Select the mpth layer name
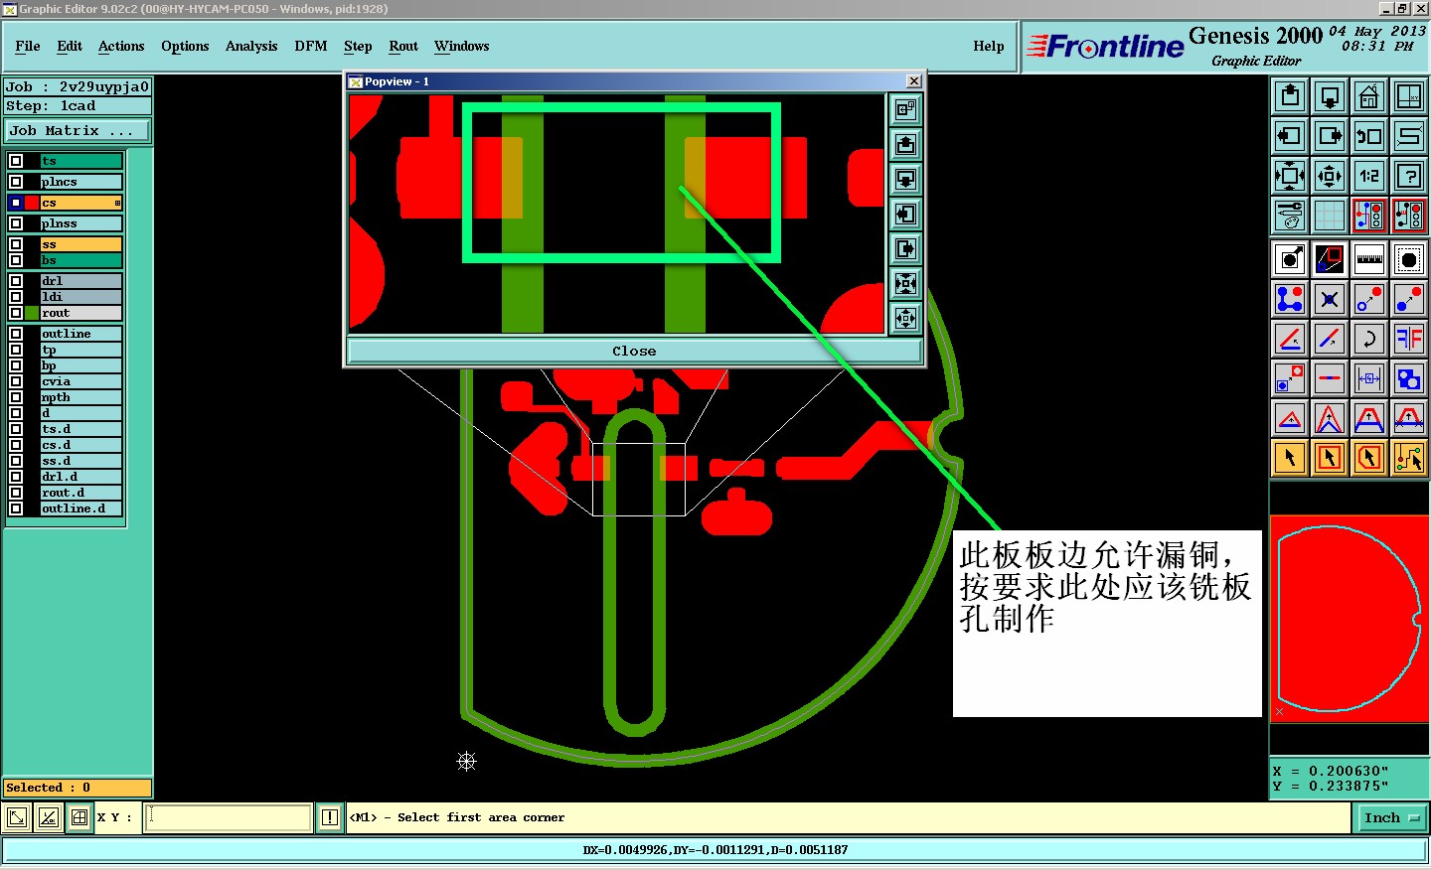This screenshot has width=1431, height=870. 81,397
